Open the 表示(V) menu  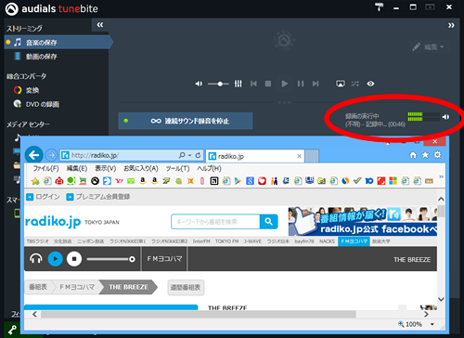pyautogui.click(x=105, y=168)
